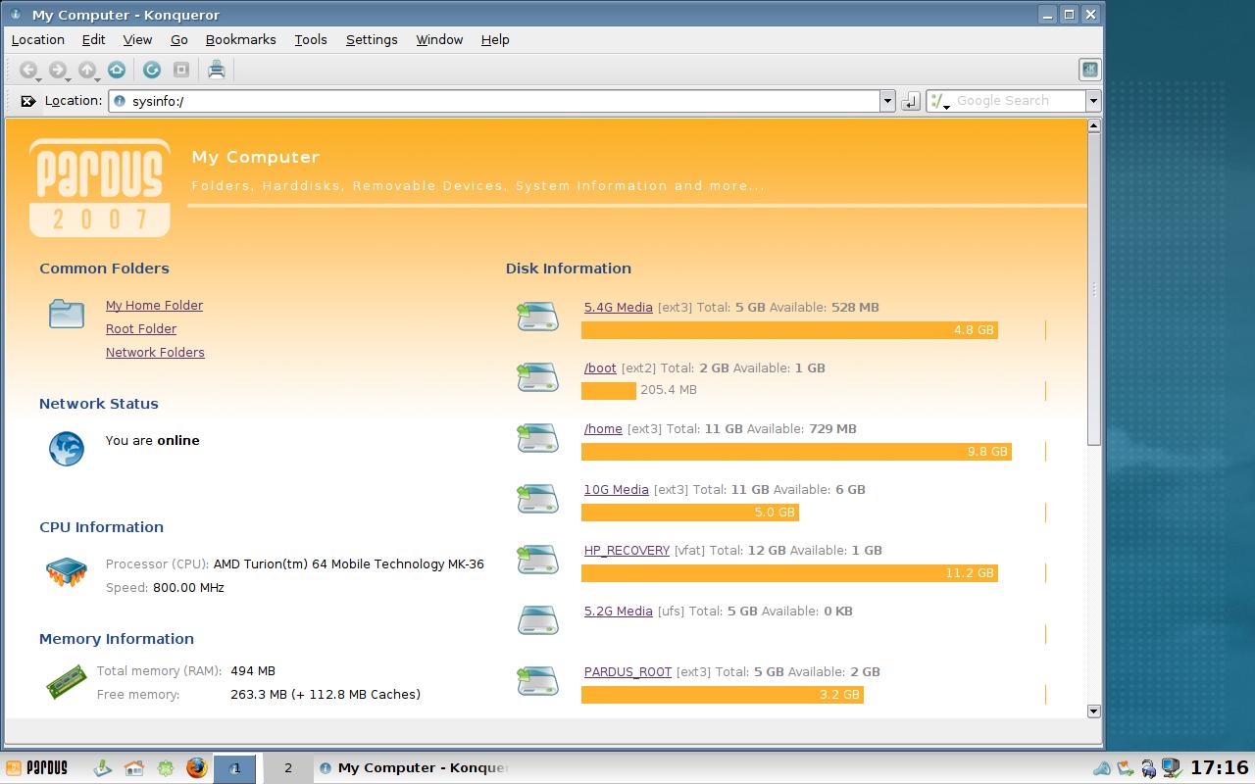The width and height of the screenshot is (1255, 784).
Task: Click the 17:16 clock in the taskbar
Action: [x=1220, y=768]
